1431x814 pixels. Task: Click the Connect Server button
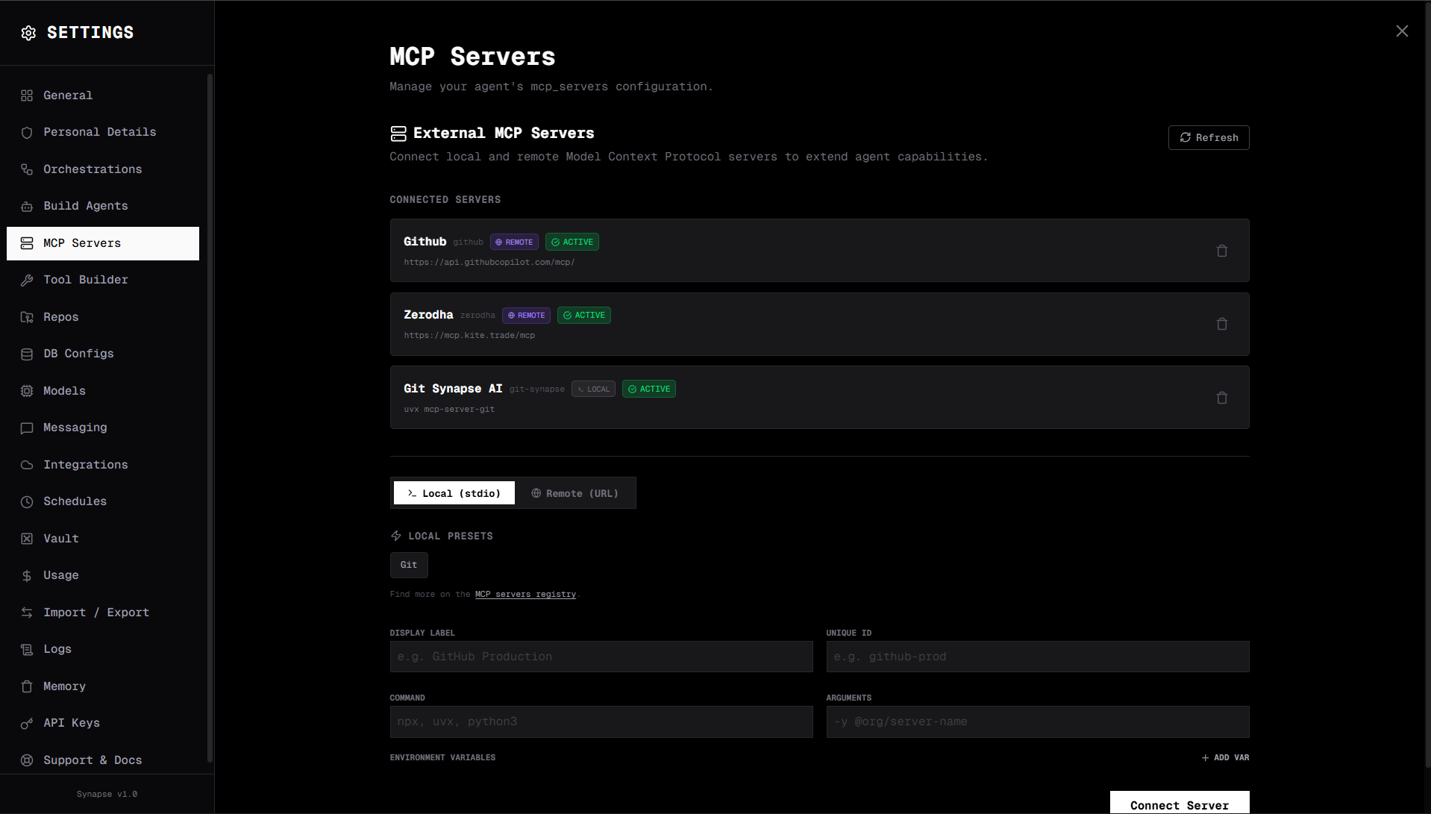(1180, 803)
